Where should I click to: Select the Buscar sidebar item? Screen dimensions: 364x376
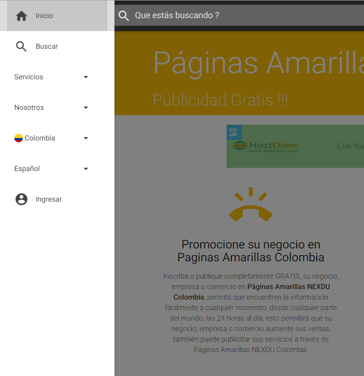[x=57, y=46]
